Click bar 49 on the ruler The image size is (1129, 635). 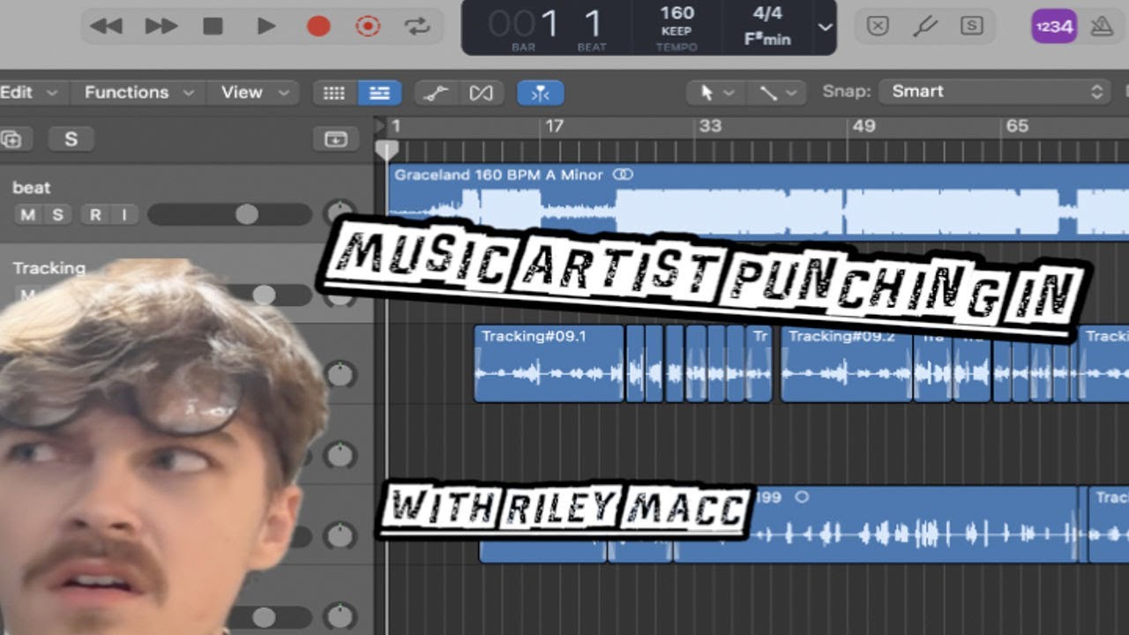pos(864,126)
